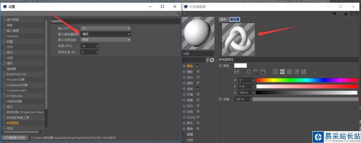Viewport: 361px width, 143px height.
Task: Open the 默认着色器投射 dropdown
Action: pyautogui.click(x=106, y=34)
